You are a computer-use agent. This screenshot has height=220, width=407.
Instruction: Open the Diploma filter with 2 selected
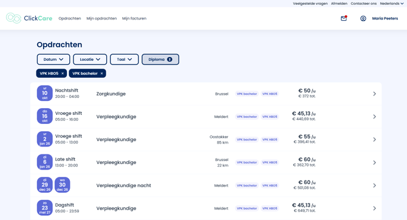click(160, 60)
